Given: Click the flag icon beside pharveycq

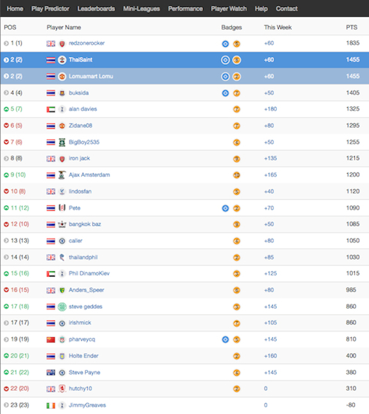Looking at the screenshot, I should [51, 340].
